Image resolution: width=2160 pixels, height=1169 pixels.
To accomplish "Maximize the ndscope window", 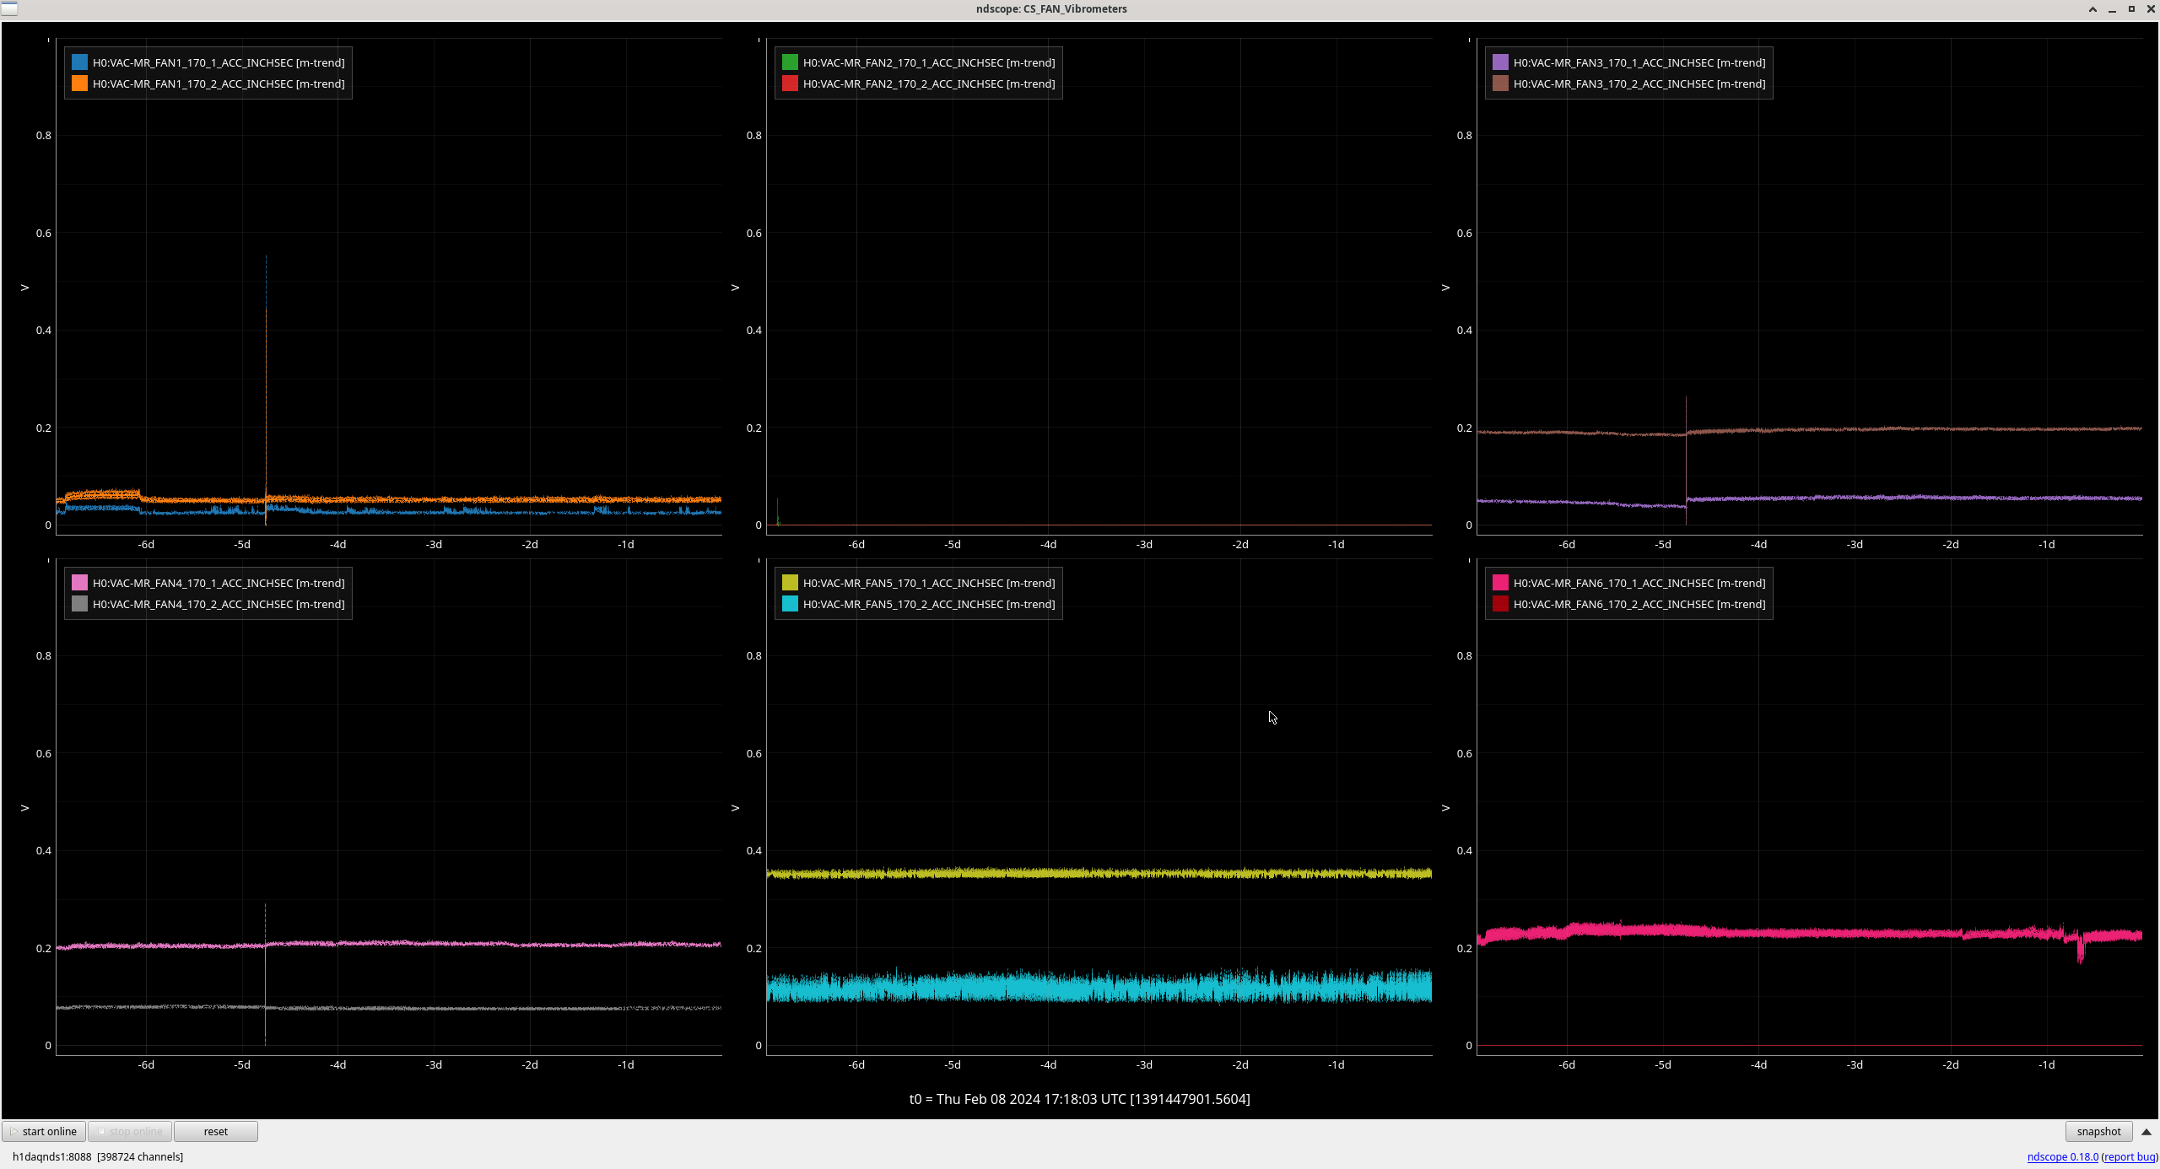I will (x=2131, y=9).
